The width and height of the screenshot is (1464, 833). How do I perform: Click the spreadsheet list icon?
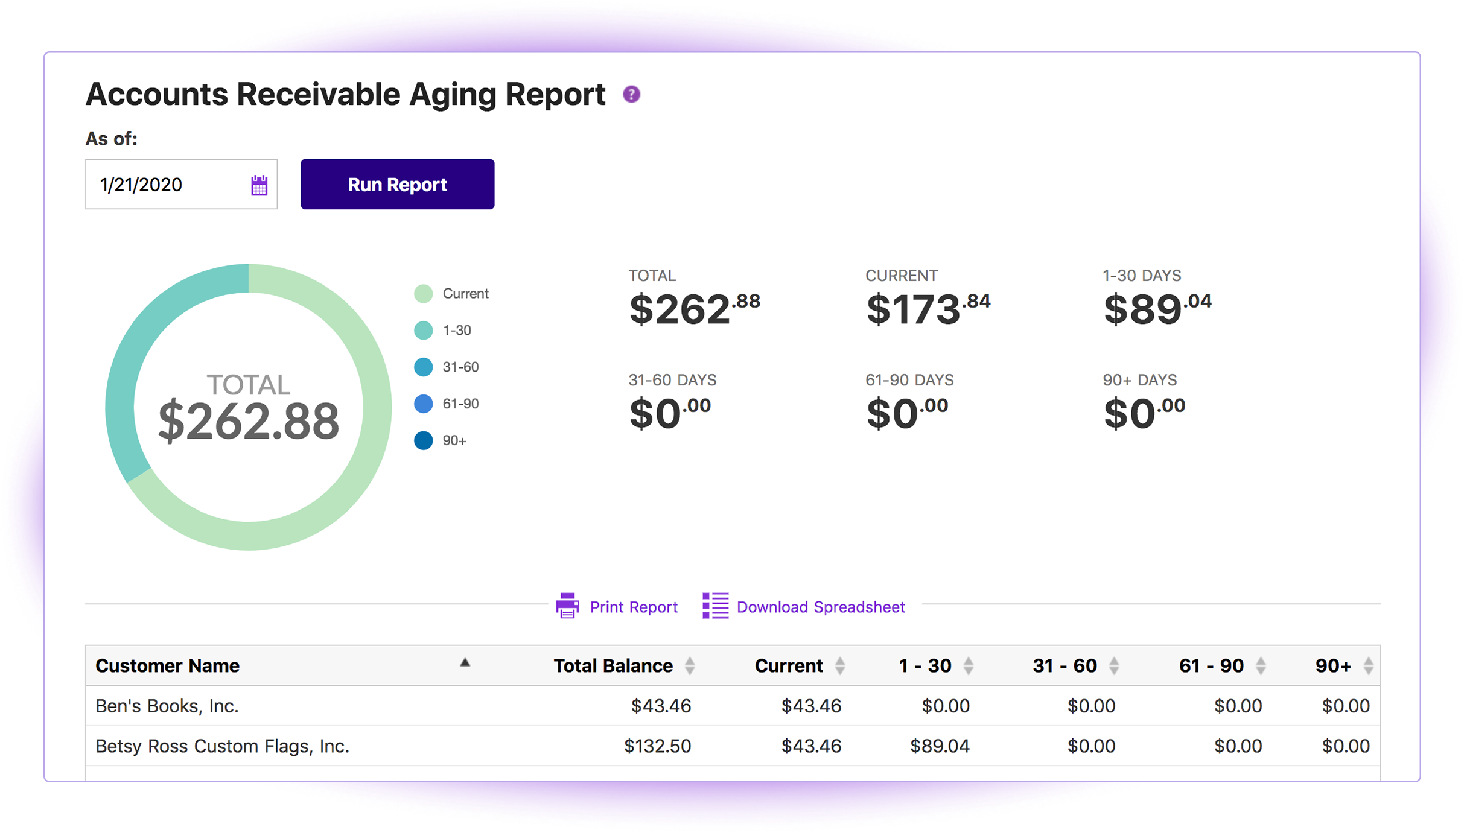715,606
